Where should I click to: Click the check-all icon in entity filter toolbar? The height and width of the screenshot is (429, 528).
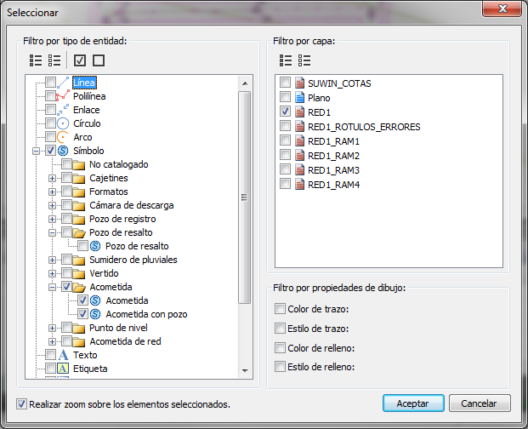coord(80,60)
